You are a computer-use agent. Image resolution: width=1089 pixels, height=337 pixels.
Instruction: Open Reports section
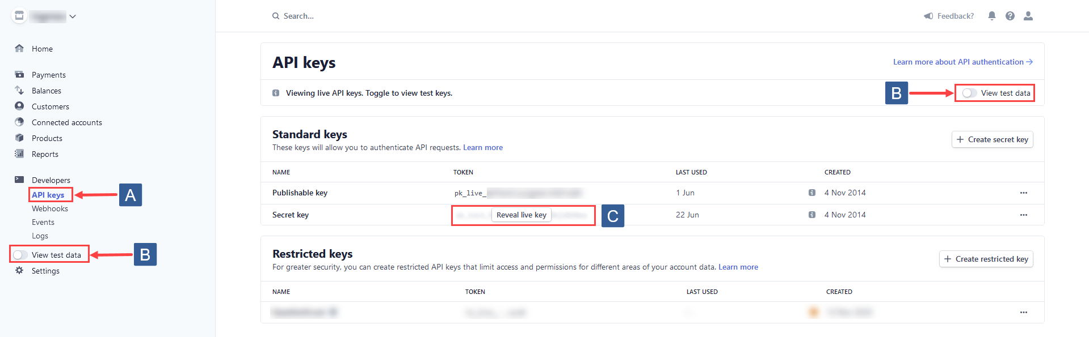click(45, 154)
